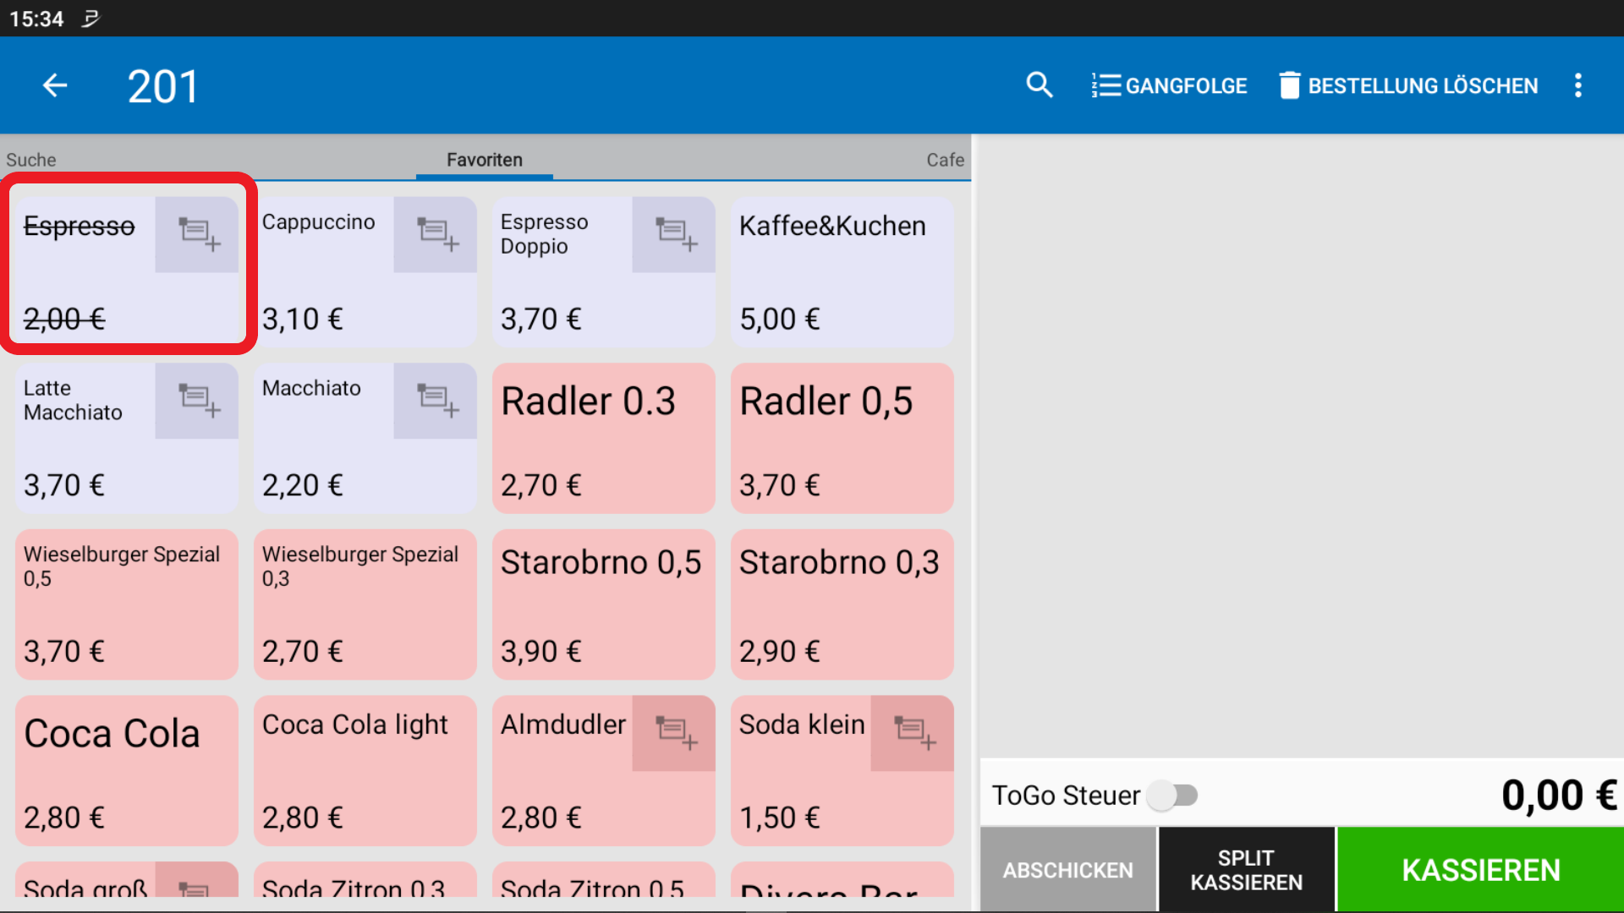Click the BESTELLUNG LÖSCHEN trash icon
This screenshot has width=1624, height=913.
pos(1289,85)
